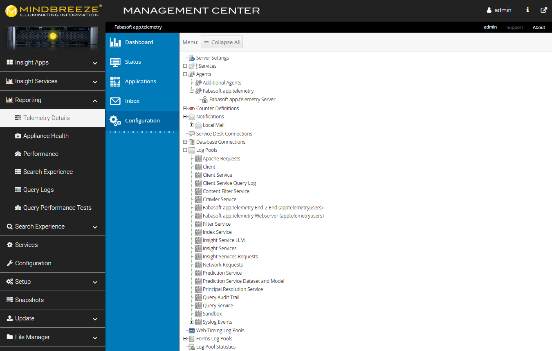Screen dimensions: 552x351
Task: Collapse the Fabasoft app.telemetry agent node
Action: [x=192, y=91]
